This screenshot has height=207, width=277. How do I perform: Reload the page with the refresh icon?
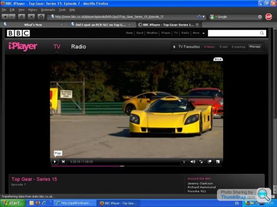pos(22,17)
